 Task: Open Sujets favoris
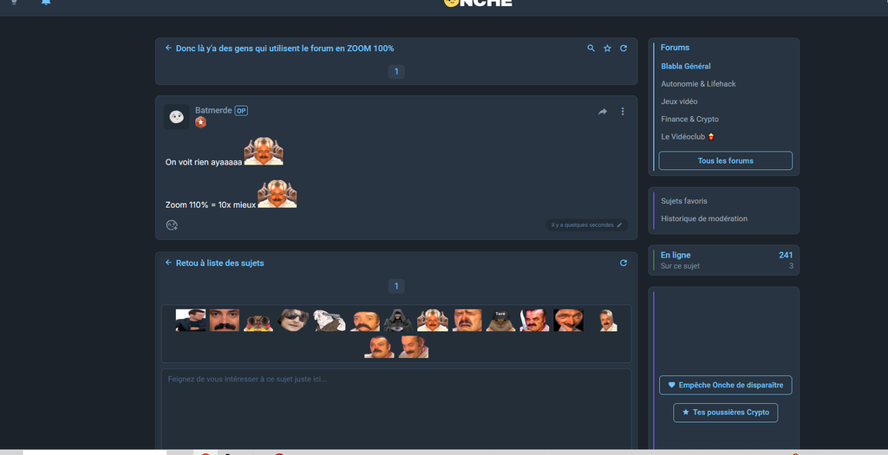pos(684,201)
